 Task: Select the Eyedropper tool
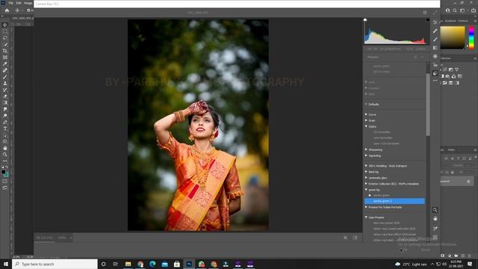pyautogui.click(x=5, y=64)
